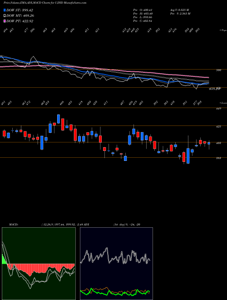This screenshot has height=300, width=227.
Task: Click the magenta DOW PT legend swatch
Action: point(5,21)
